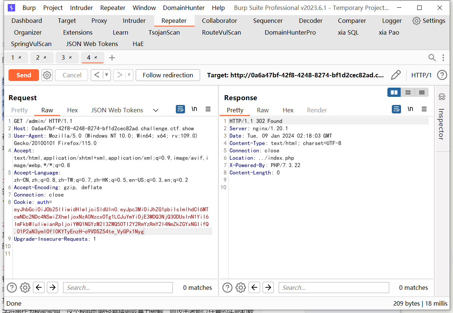Viewport: 453px width, 313px height.
Task: Open request send settings gear
Action: pyautogui.click(x=47, y=75)
